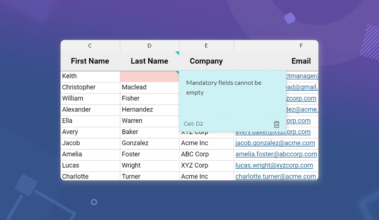Open jacob.gonzalez@acme.com email link
The width and height of the screenshot is (379, 220).
(x=275, y=143)
